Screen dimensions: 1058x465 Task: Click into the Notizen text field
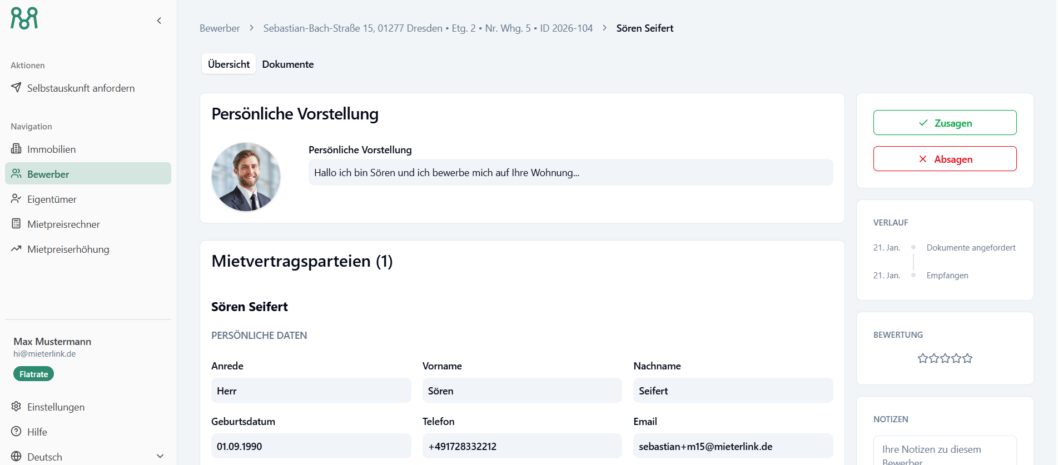[945, 453]
